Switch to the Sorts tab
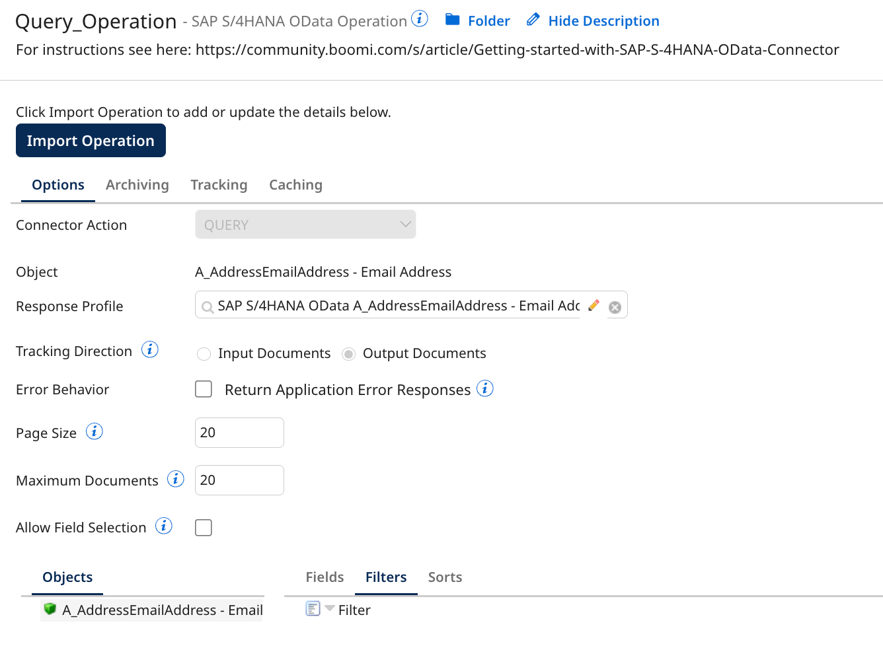Viewport: 883px width, 646px height. 444,577
